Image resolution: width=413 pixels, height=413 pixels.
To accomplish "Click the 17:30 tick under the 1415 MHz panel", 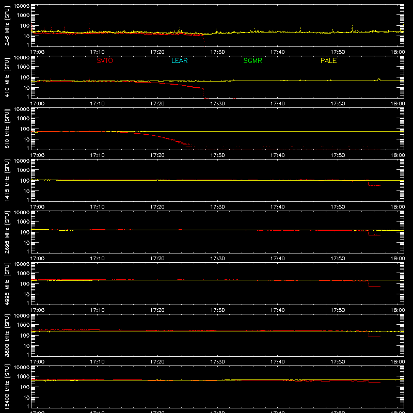I will [217, 207].
